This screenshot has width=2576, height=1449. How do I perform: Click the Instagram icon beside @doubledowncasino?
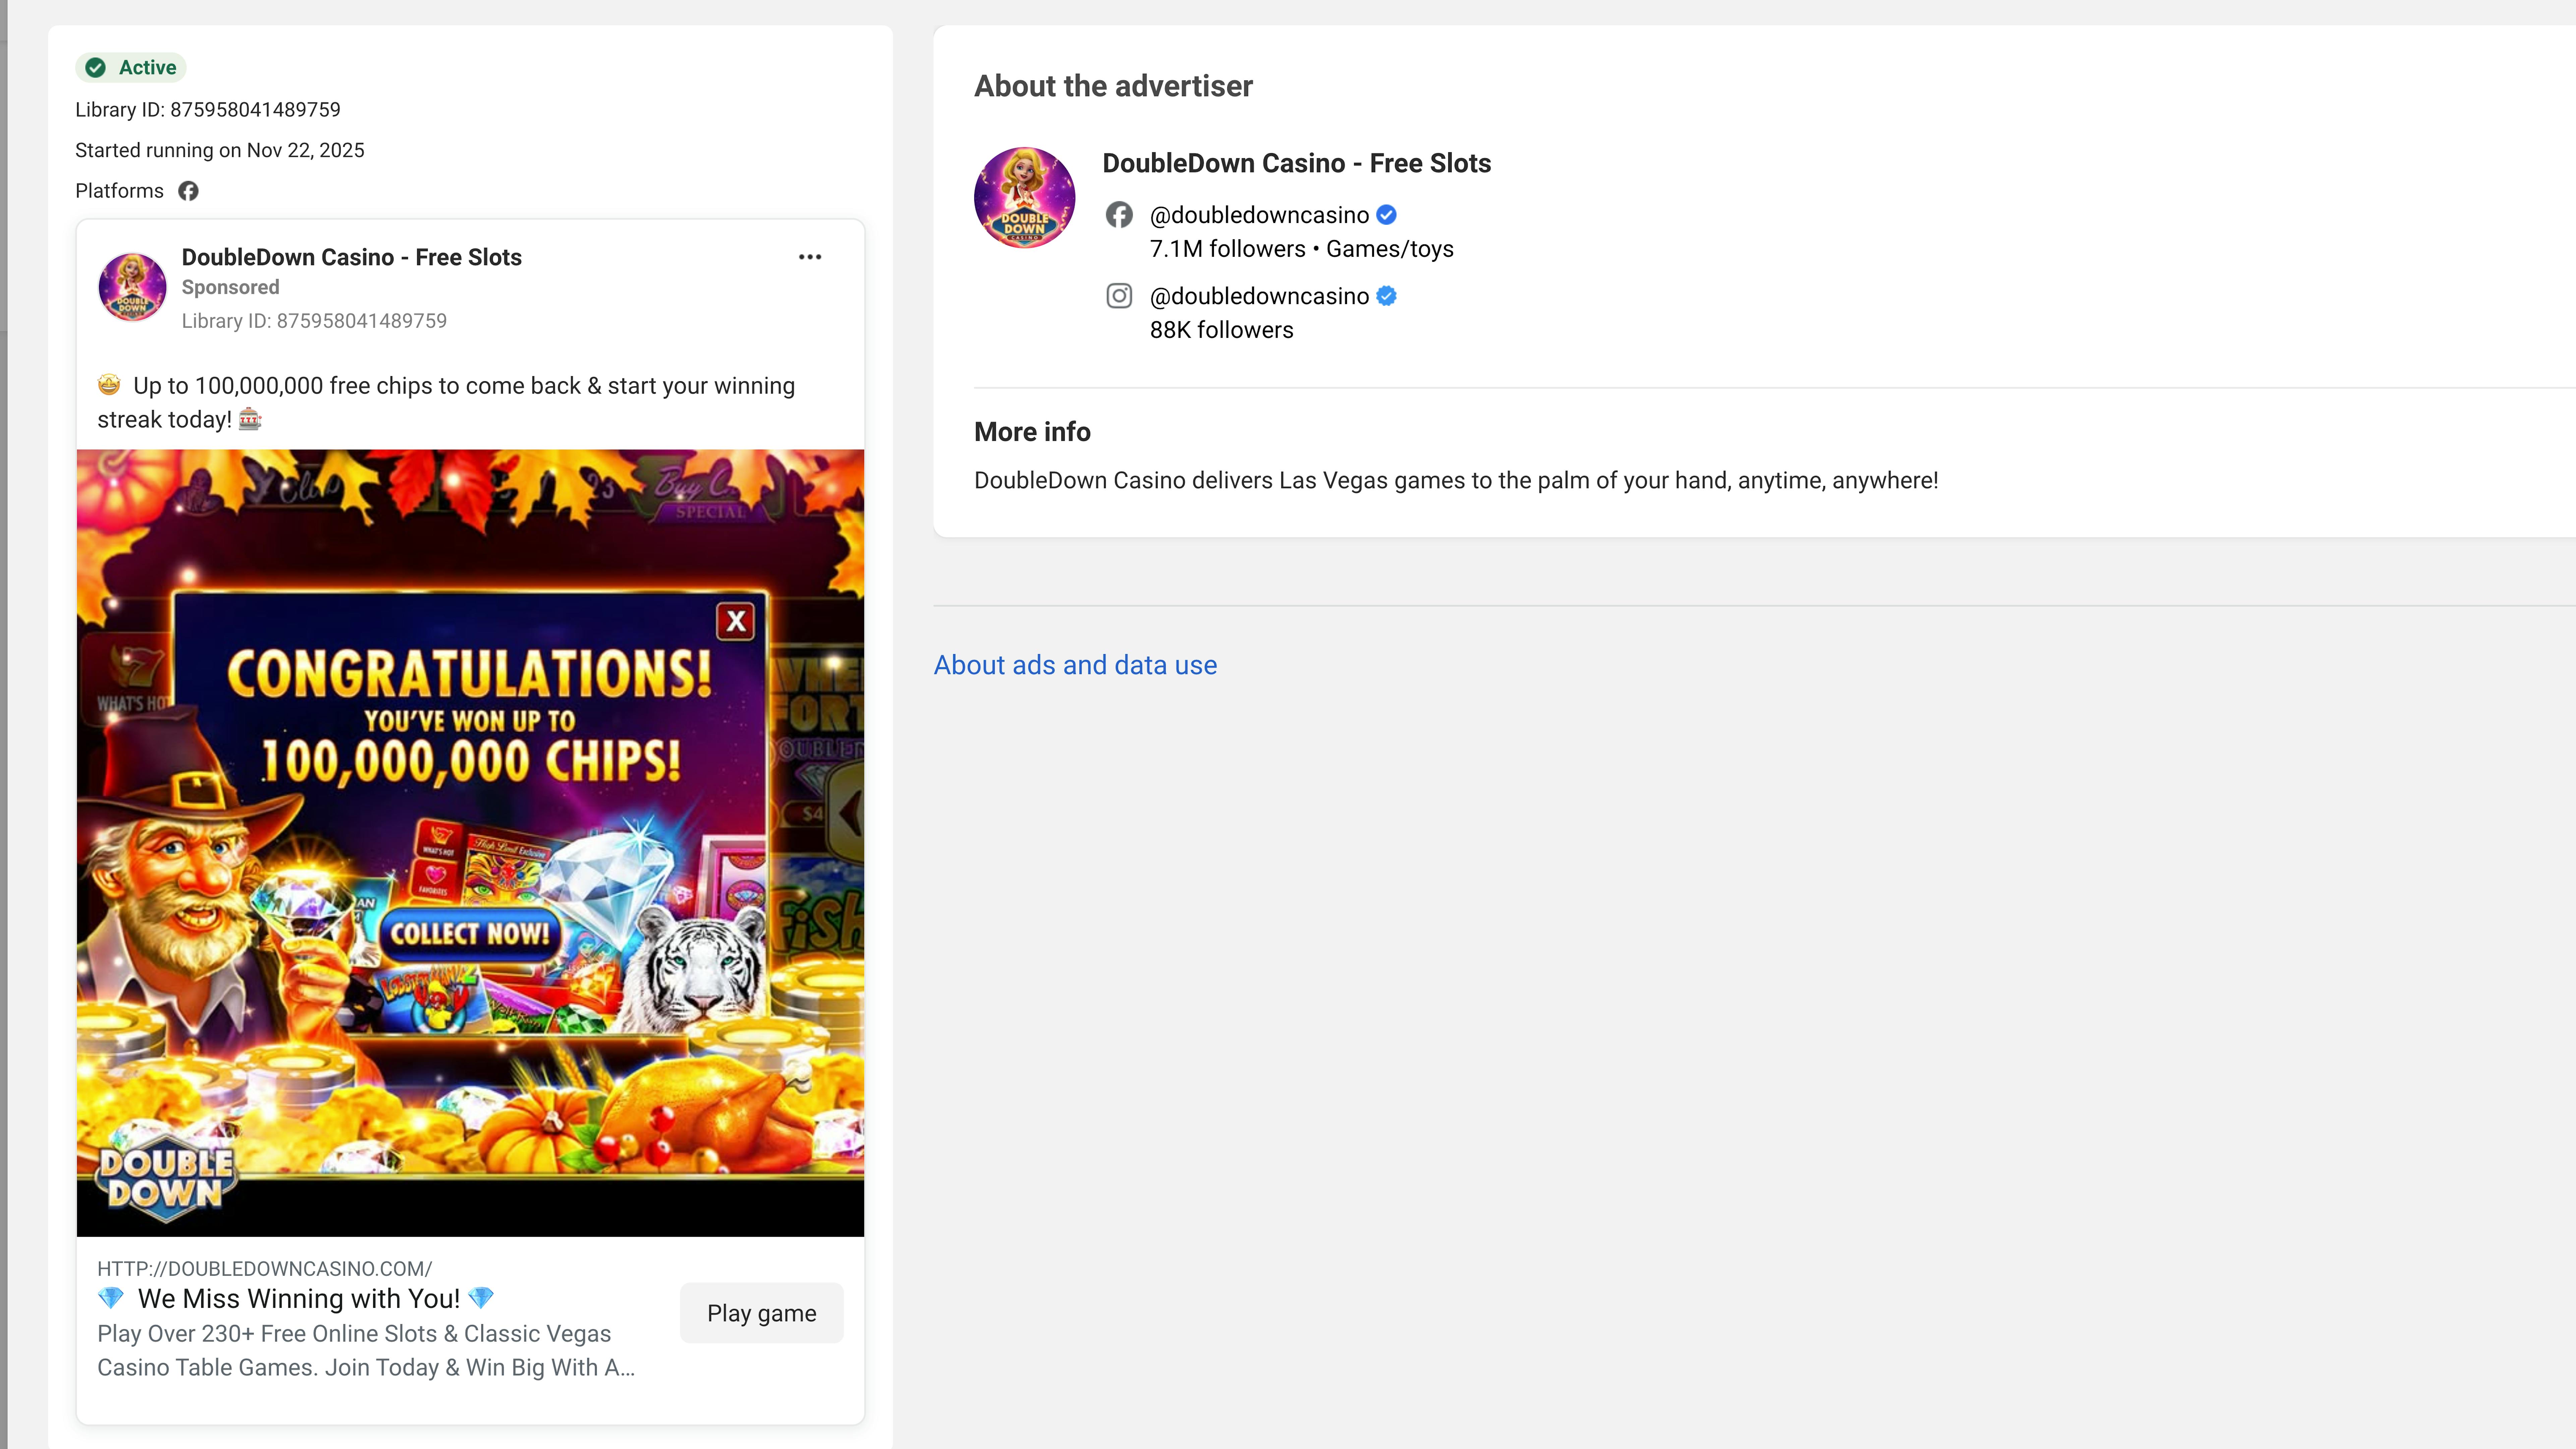(1119, 296)
